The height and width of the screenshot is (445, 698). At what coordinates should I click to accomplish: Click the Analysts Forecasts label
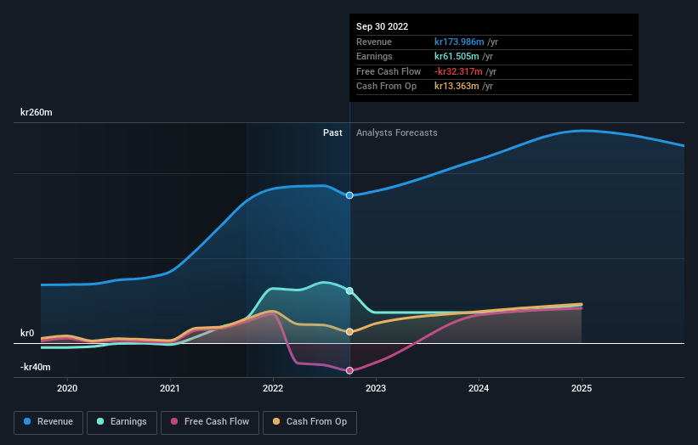[x=397, y=133]
